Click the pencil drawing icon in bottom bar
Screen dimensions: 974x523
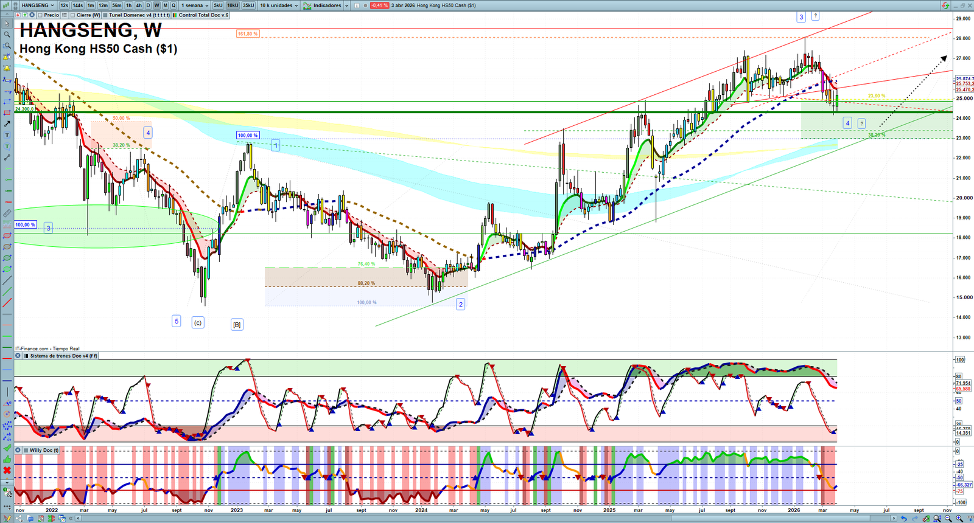tap(7, 519)
